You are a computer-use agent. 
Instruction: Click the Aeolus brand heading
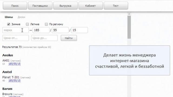click(8, 55)
